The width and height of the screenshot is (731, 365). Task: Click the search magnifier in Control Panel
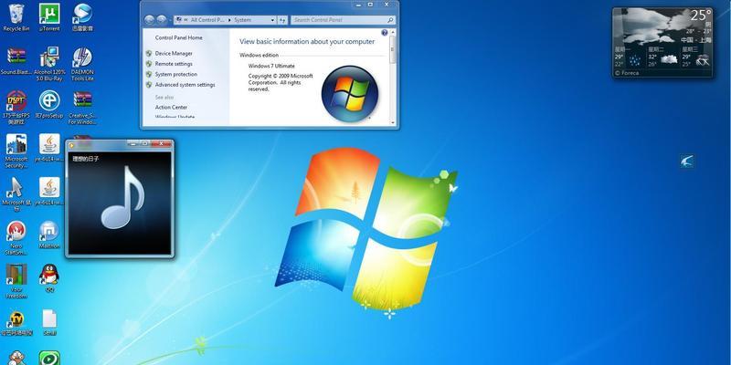(x=390, y=20)
